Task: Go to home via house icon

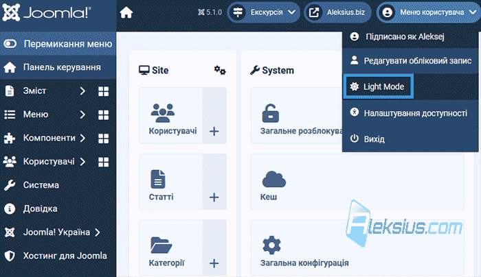Action: click(126, 12)
